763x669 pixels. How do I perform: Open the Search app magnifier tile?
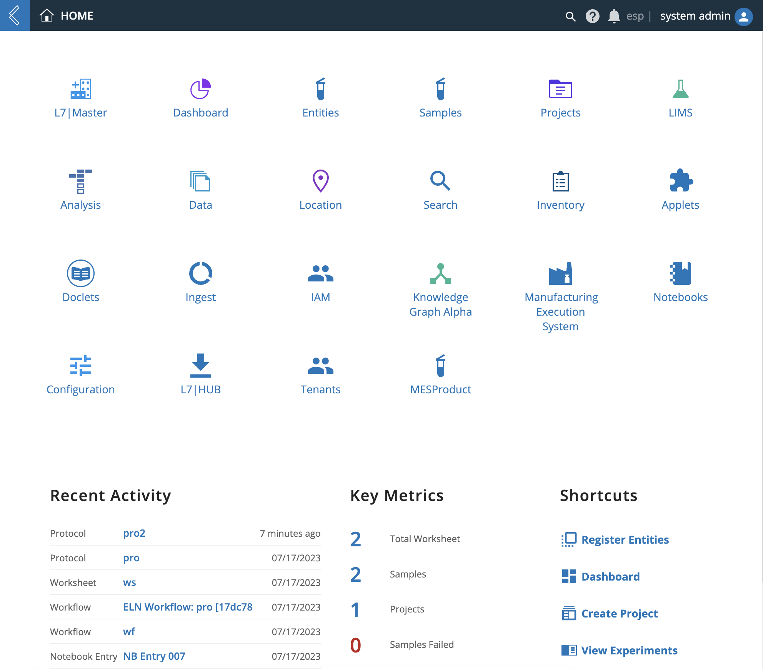pyautogui.click(x=441, y=190)
